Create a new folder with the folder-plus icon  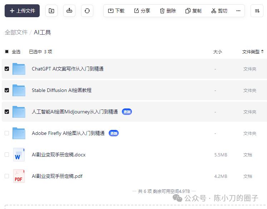coord(51,11)
